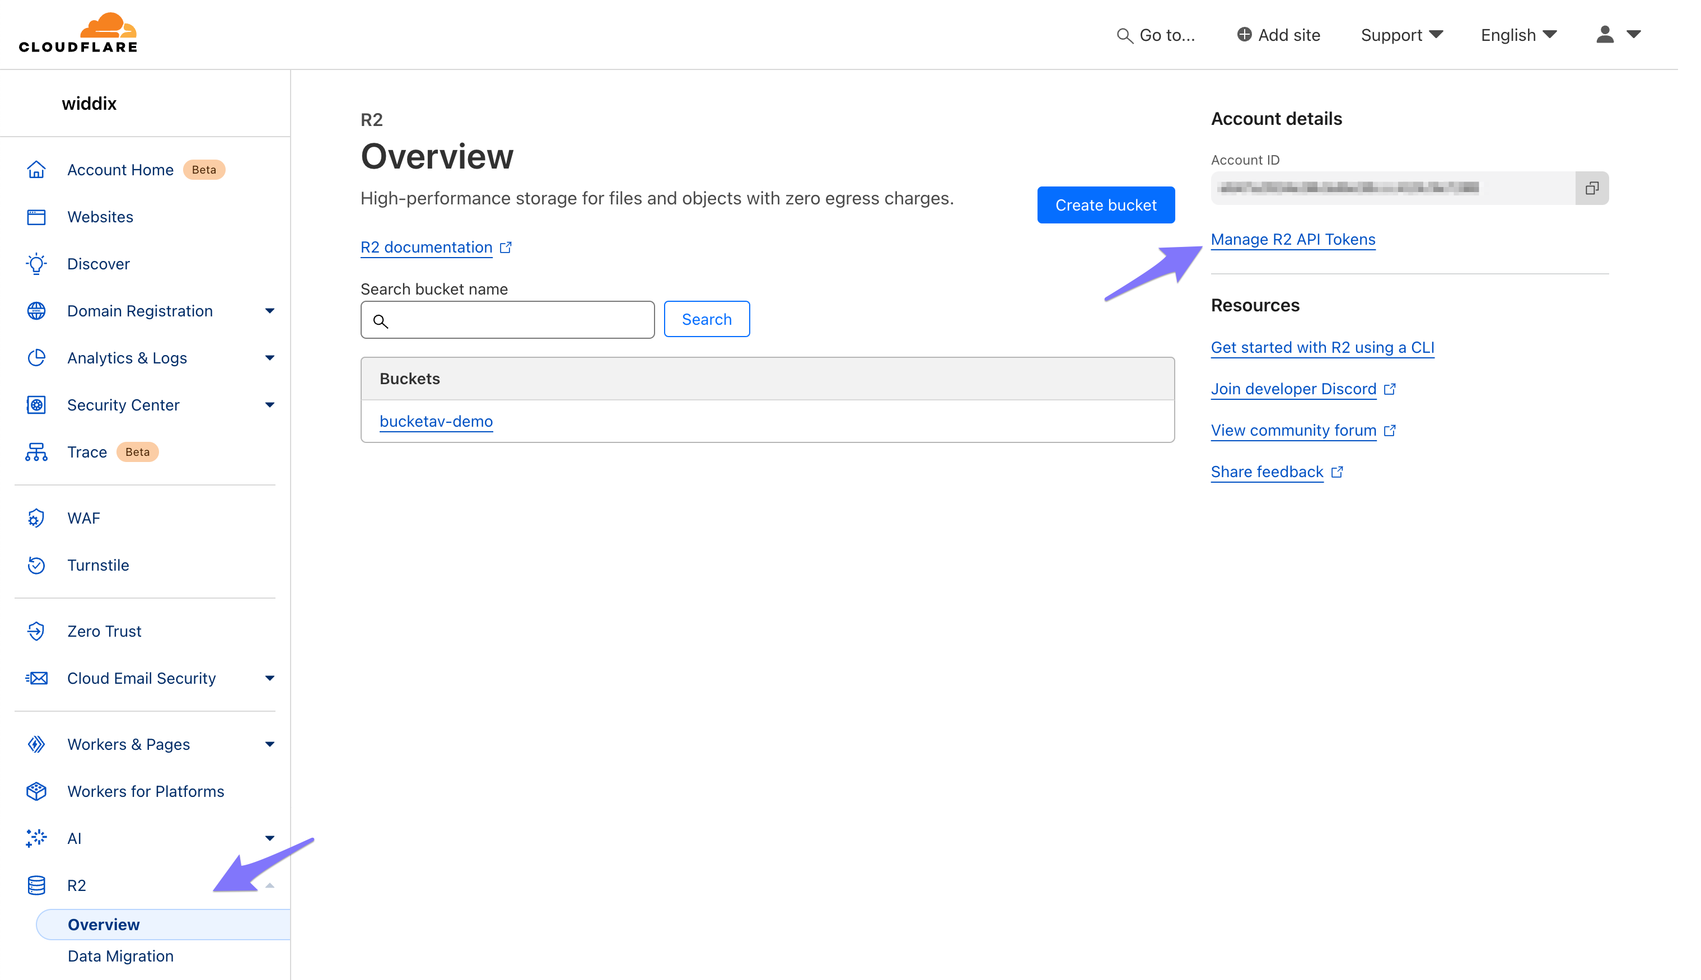Open Turnstile in the sidebar
Viewport: 1701px width, 980px height.
click(98, 566)
